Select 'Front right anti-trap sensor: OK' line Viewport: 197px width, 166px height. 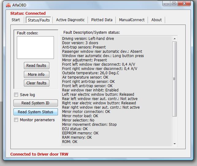pos(89,81)
